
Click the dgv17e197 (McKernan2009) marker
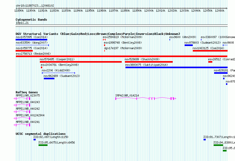tap(105, 51)
